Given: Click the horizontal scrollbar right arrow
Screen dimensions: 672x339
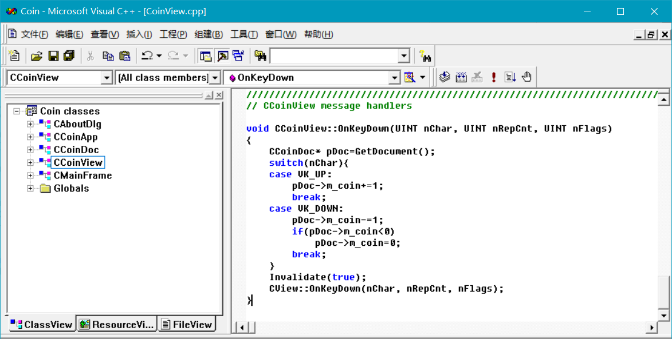Looking at the screenshot, I should tap(651, 328).
